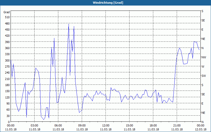Select the 510 value on the degree axis
Screen dimensions: 211x132
(x=7, y=17)
